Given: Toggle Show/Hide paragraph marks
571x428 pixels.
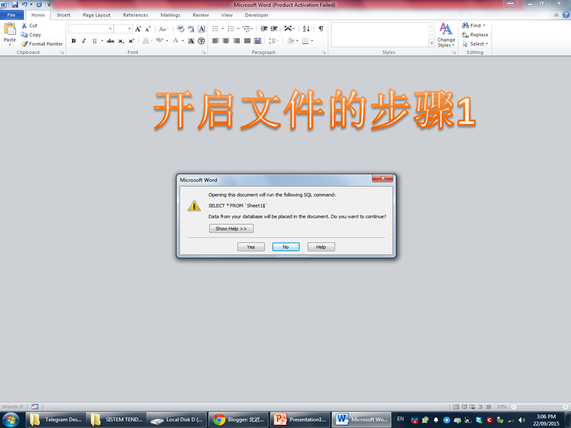Looking at the screenshot, I should point(321,29).
